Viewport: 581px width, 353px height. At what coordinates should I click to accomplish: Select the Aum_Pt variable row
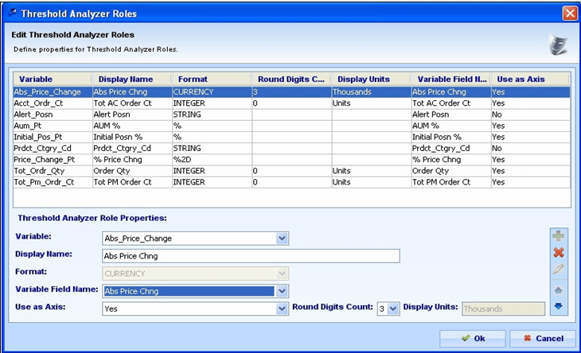(291, 126)
